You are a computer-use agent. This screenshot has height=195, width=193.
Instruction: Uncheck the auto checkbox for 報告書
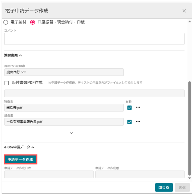(x=129, y=122)
